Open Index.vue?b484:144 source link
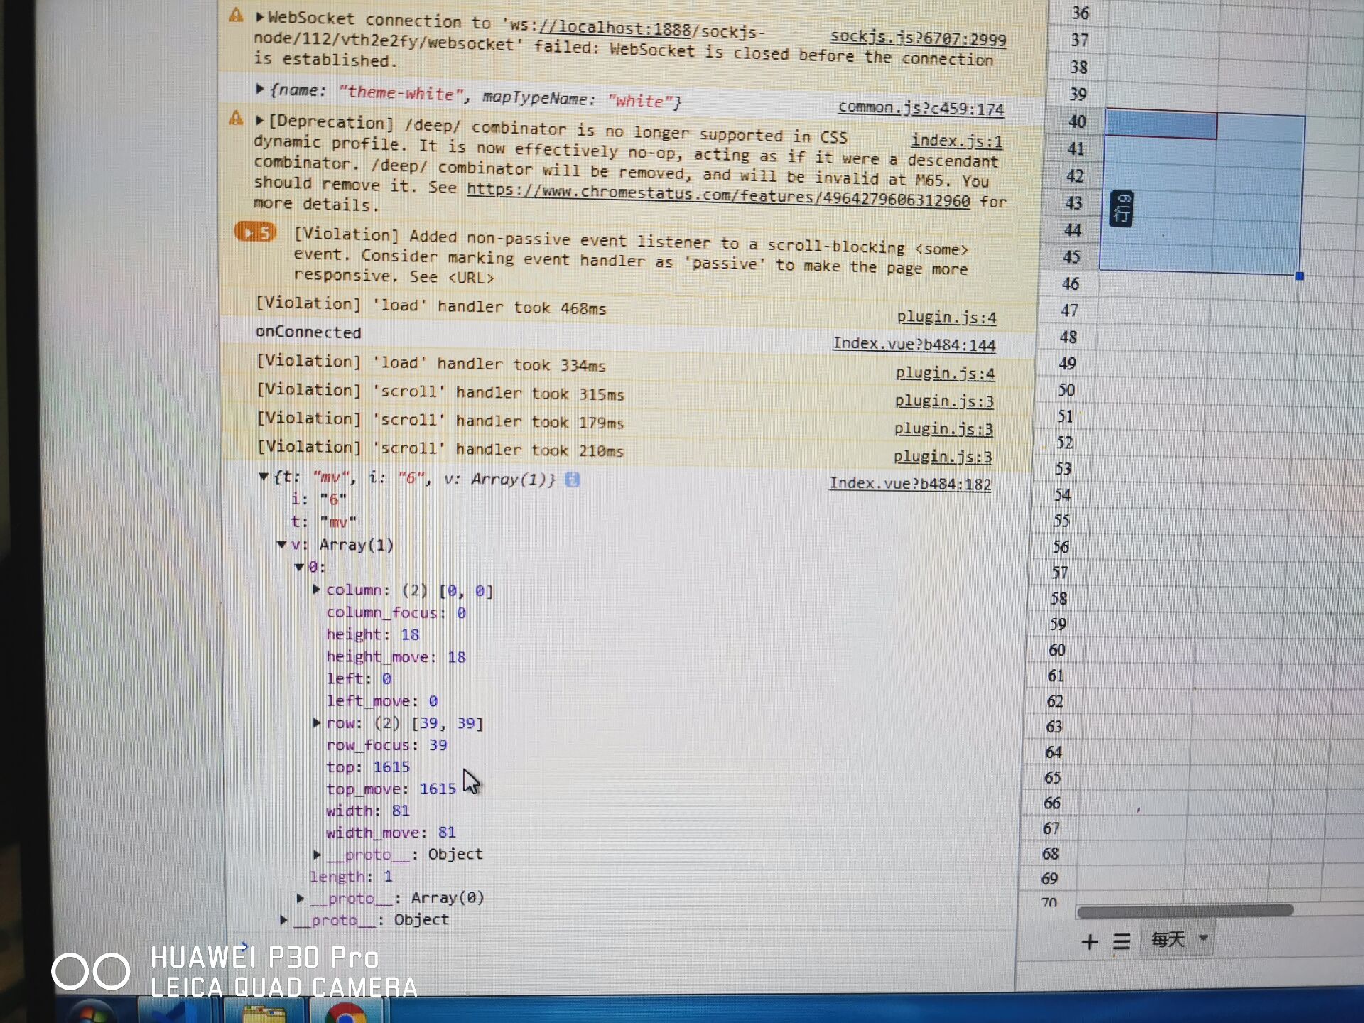The width and height of the screenshot is (1364, 1023). (x=914, y=344)
